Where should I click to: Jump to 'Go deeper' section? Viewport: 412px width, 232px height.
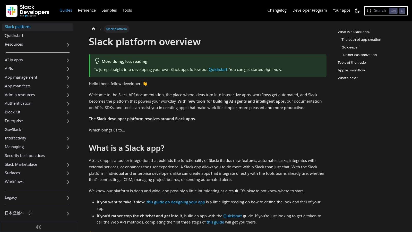click(350, 47)
